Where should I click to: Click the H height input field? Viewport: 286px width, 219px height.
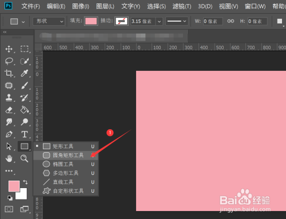[x=257, y=21]
